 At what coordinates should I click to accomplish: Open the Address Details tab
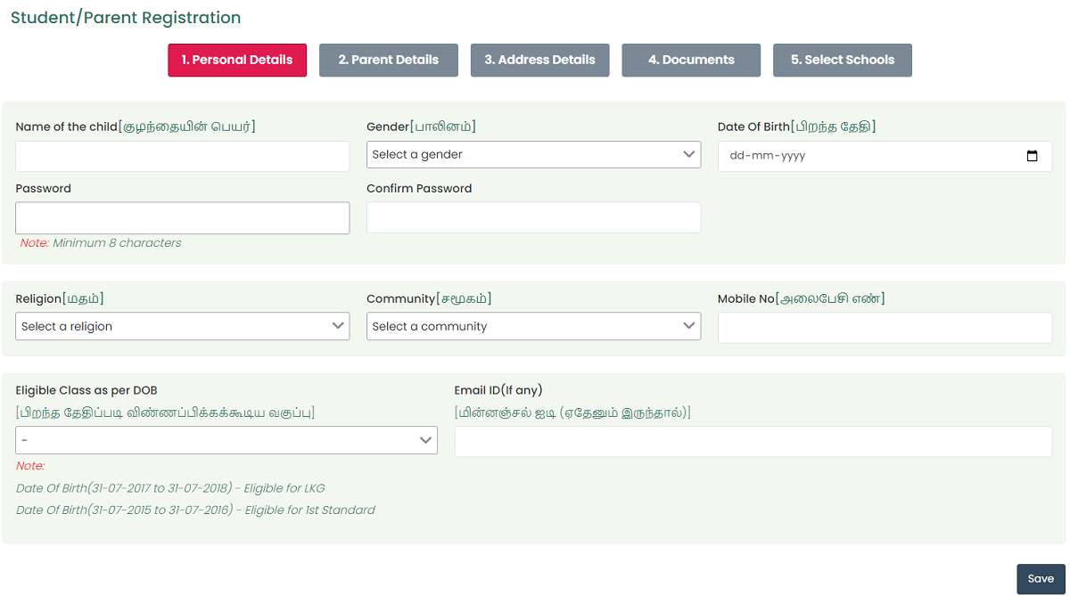[x=539, y=60]
